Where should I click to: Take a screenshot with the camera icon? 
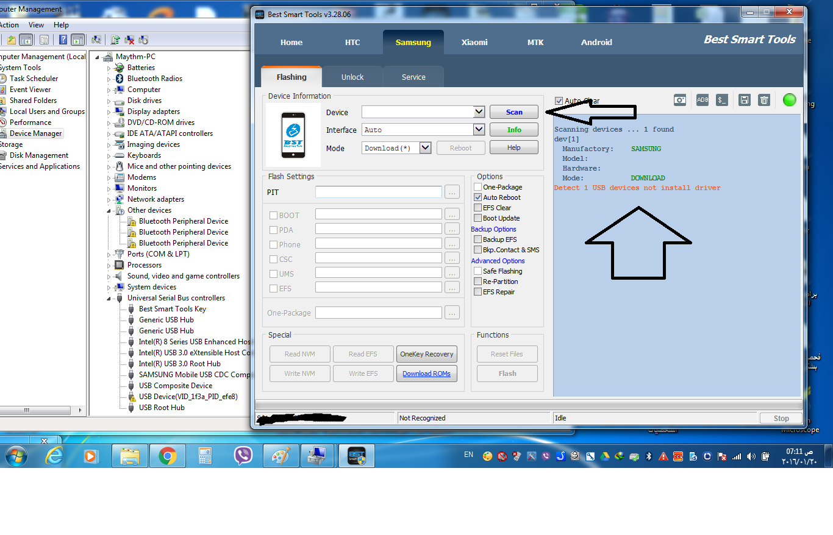(680, 100)
